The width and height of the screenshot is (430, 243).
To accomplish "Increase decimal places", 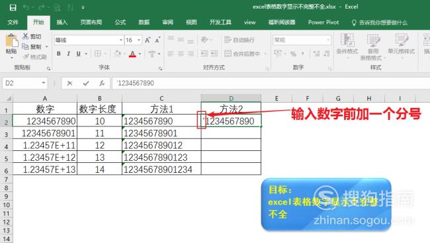I will pos(316,54).
